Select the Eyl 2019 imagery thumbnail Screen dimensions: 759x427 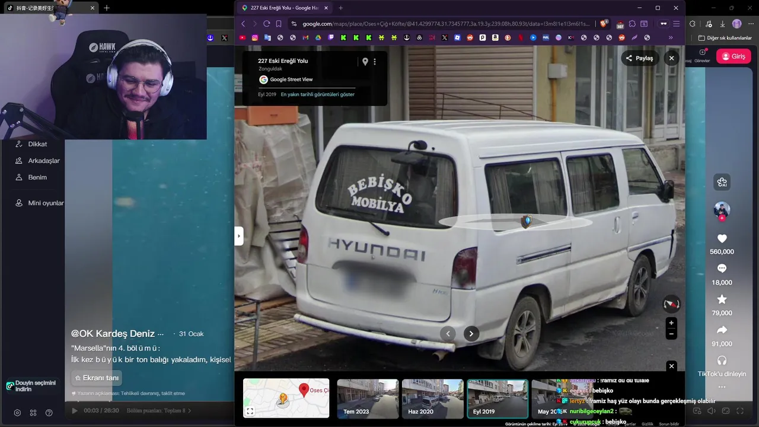point(498,399)
